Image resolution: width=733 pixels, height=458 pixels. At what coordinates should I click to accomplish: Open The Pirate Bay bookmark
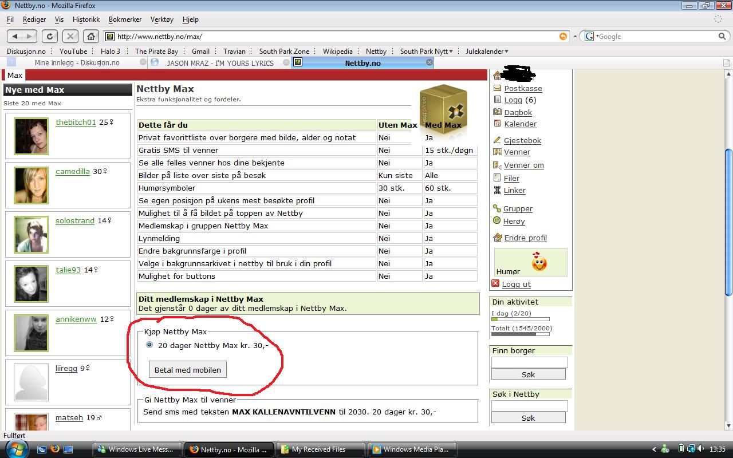point(156,51)
